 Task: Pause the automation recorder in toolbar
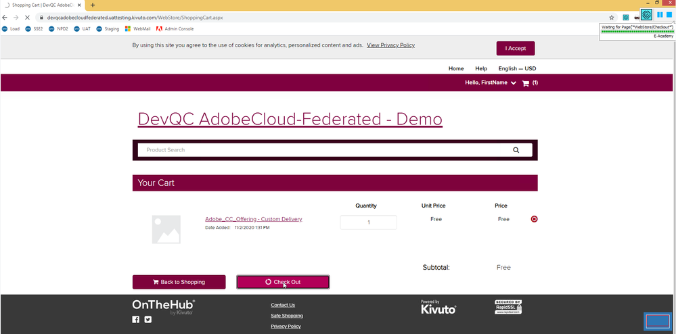click(x=660, y=15)
